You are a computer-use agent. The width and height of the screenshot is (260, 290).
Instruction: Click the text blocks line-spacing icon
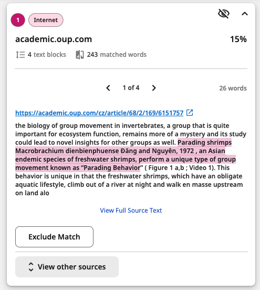(x=20, y=55)
